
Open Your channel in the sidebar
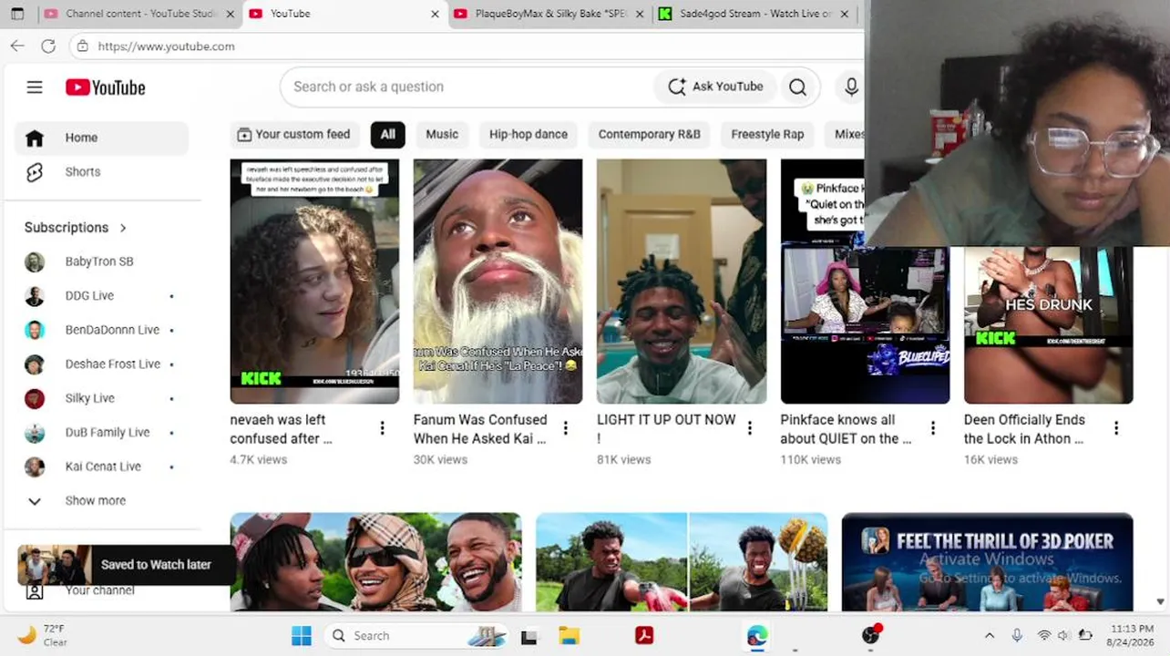point(101,591)
